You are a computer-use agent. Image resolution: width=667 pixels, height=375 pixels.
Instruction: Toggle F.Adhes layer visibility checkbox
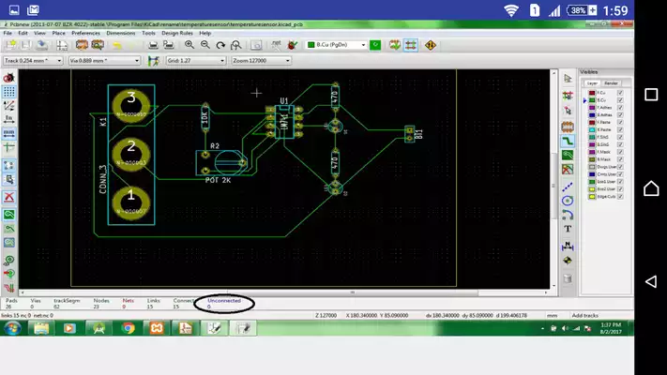(620, 108)
